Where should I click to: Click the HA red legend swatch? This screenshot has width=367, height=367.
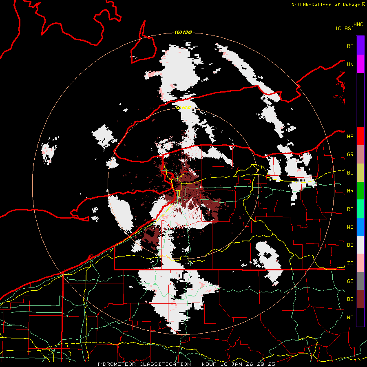point(360,136)
